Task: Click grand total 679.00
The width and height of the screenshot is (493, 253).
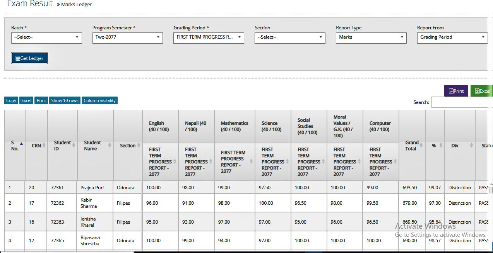Action: (410, 203)
